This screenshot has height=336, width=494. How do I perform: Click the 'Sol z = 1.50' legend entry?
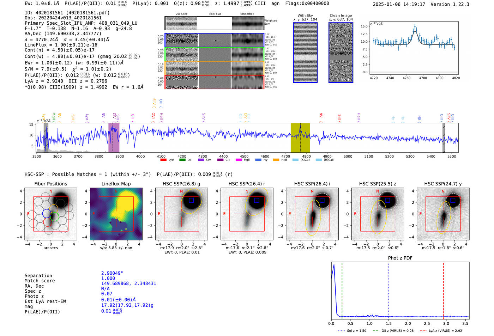pyautogui.click(x=352, y=331)
